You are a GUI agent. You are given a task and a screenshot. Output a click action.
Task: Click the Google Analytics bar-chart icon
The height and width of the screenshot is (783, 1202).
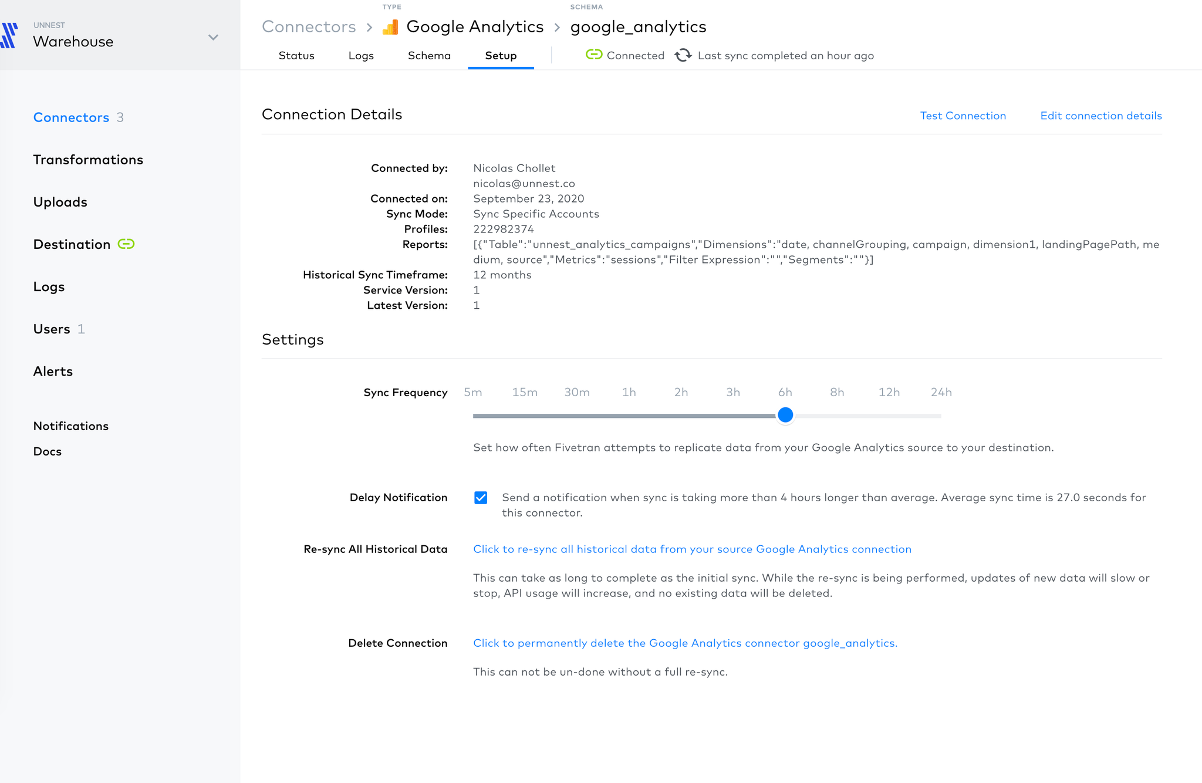point(390,27)
